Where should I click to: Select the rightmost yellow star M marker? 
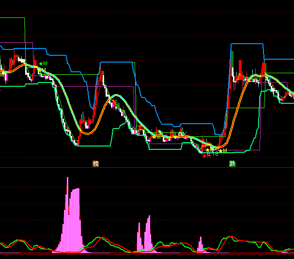point(222,151)
